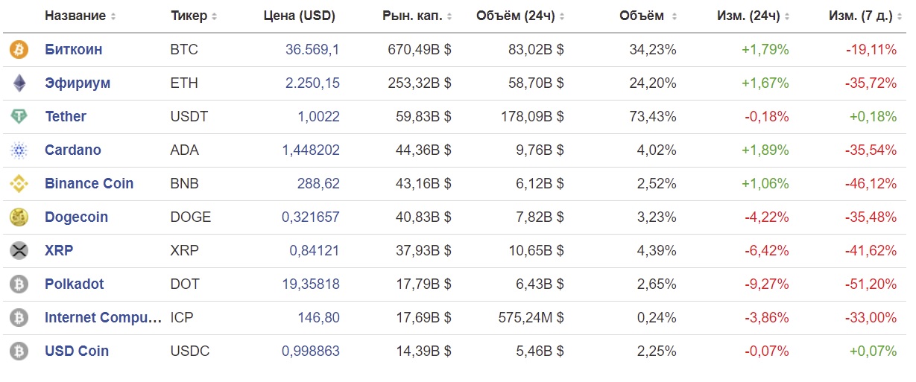
Task: Open the Binance Coin page
Action: pyautogui.click(x=89, y=184)
